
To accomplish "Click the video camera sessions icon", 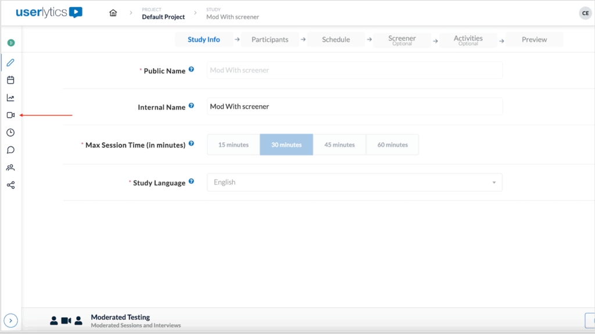I will click(10, 115).
